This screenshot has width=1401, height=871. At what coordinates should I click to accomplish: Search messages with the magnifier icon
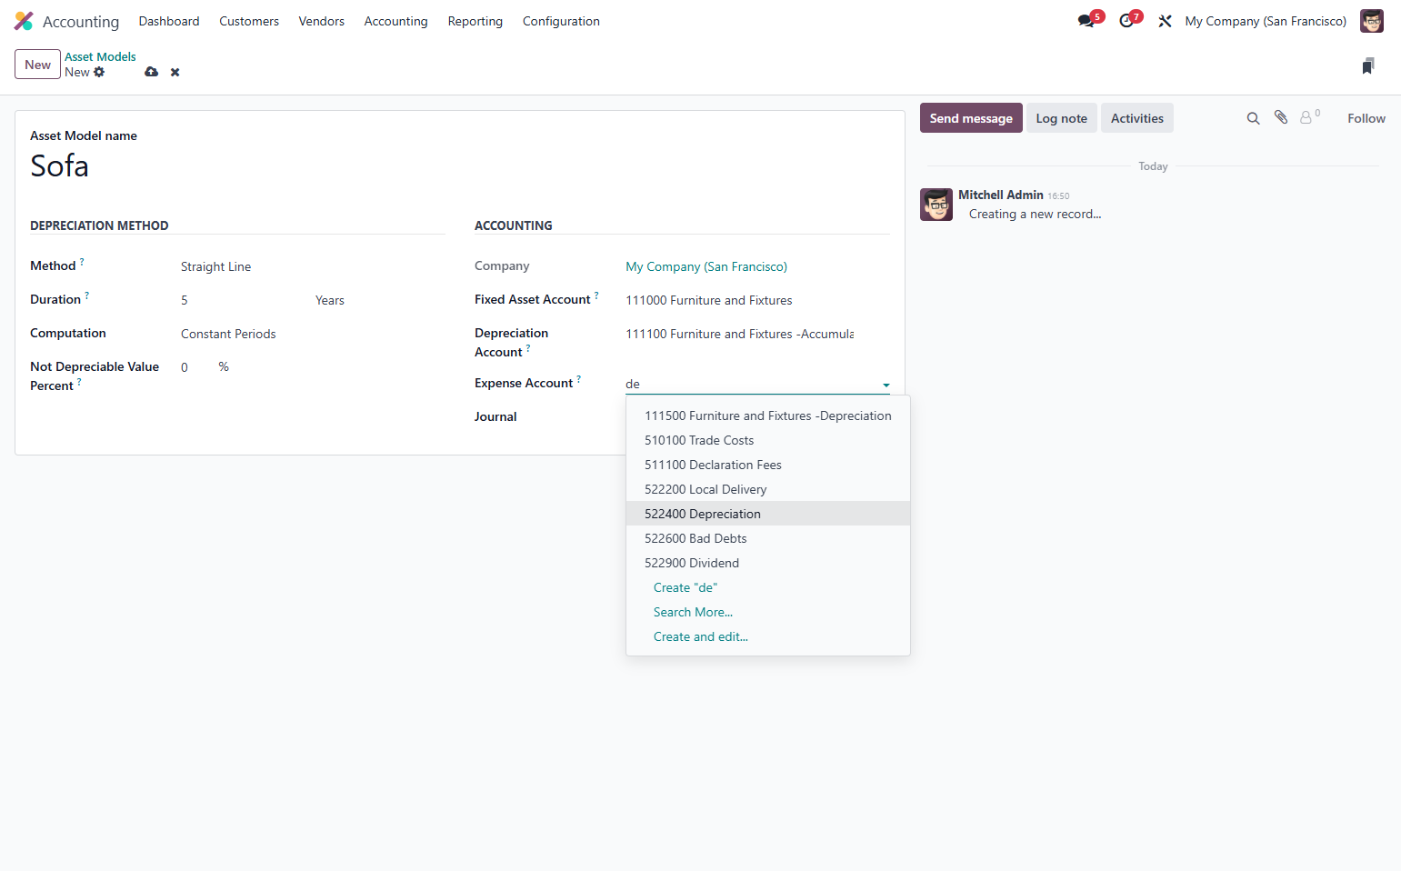[x=1253, y=118]
